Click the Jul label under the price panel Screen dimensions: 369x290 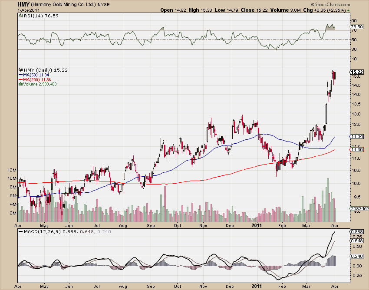click(97, 225)
